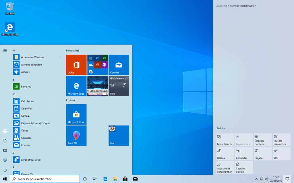294x183 pixels.
Task: Open the Microsoft Store tile
Action: pyautogui.click(x=76, y=114)
